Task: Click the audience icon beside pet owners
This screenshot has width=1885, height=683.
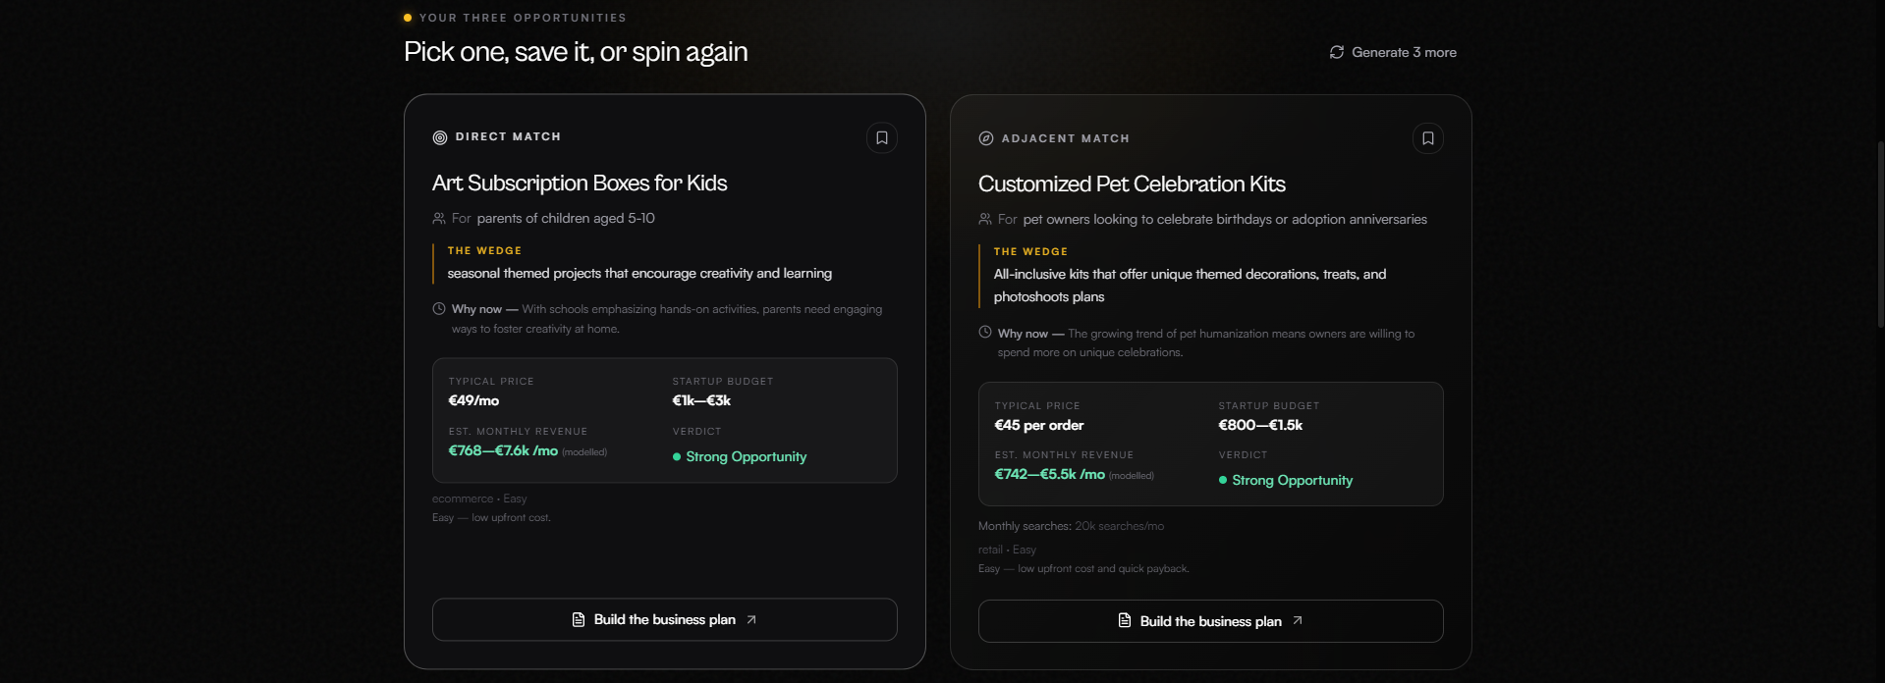Action: (985, 219)
